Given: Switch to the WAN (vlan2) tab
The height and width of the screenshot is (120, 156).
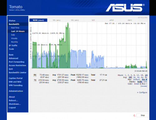Looking at the screenshot, I should (38, 20).
